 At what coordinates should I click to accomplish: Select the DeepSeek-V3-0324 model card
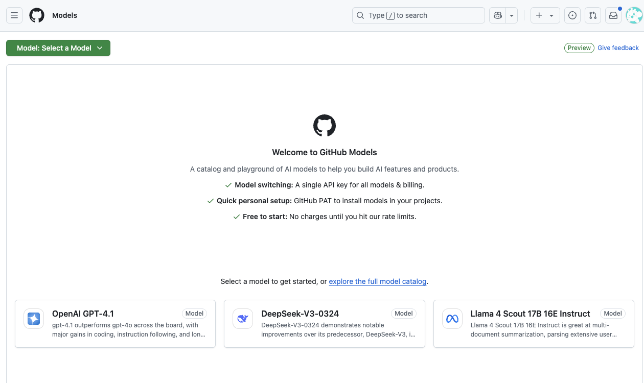(x=325, y=324)
